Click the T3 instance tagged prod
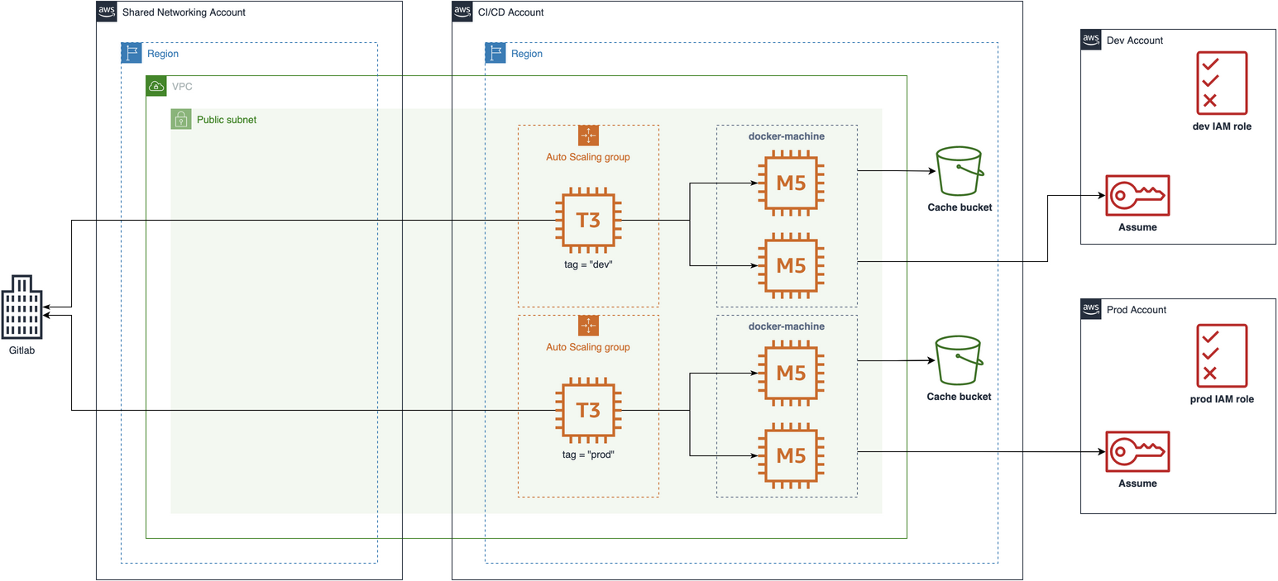The height and width of the screenshot is (581, 1278). [x=588, y=411]
